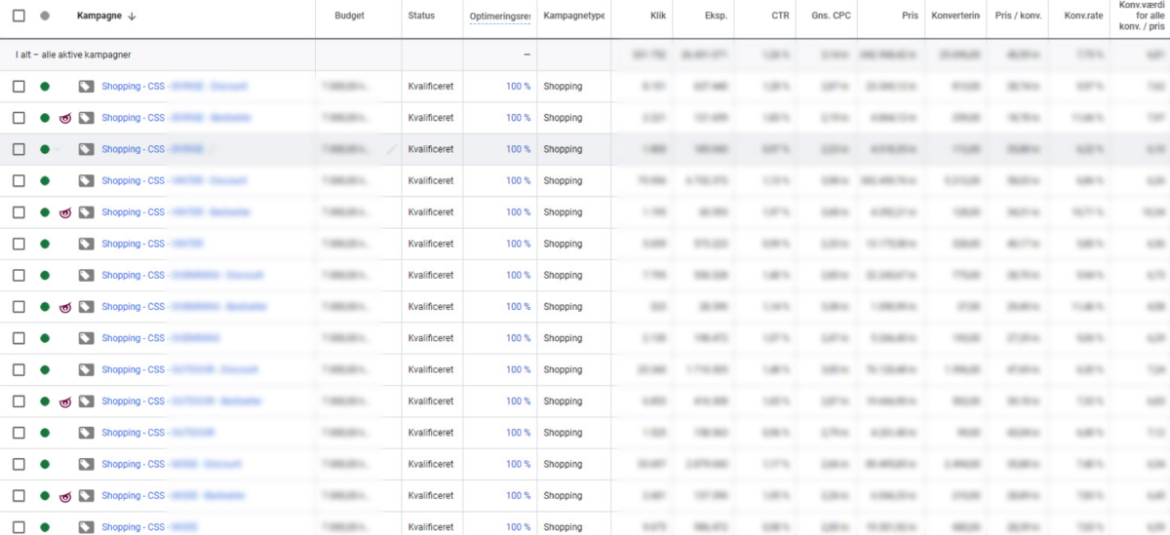Click the topmost purple eye icon in the campaign list
This screenshot has height=535, width=1170.
click(65, 118)
